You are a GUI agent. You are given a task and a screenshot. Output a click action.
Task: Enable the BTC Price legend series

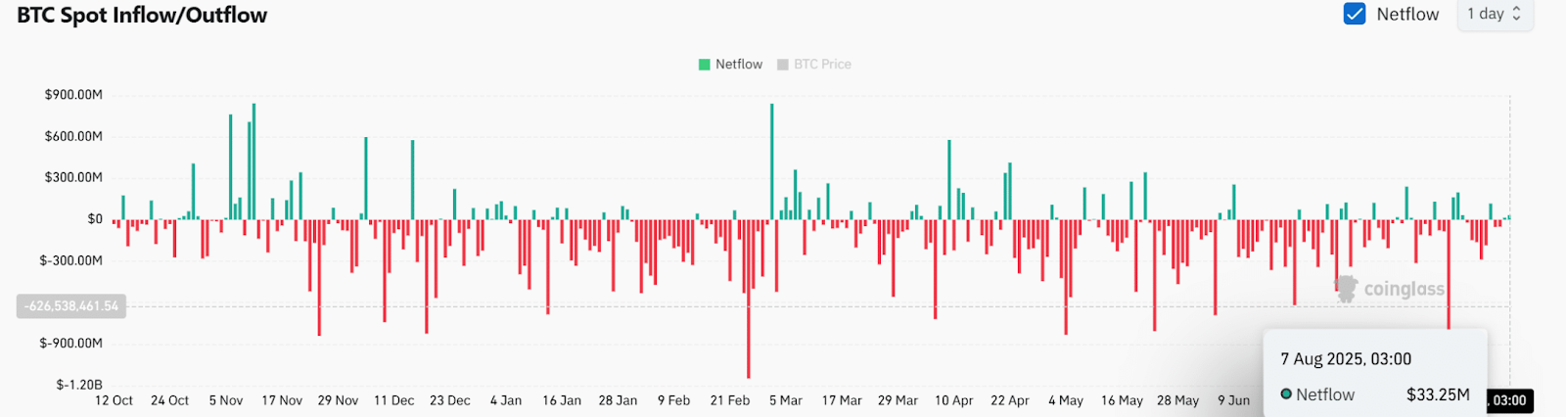tap(822, 65)
